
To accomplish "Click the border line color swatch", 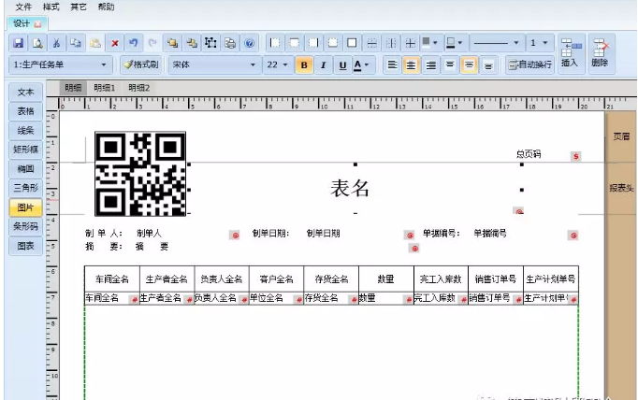I will 450,43.
